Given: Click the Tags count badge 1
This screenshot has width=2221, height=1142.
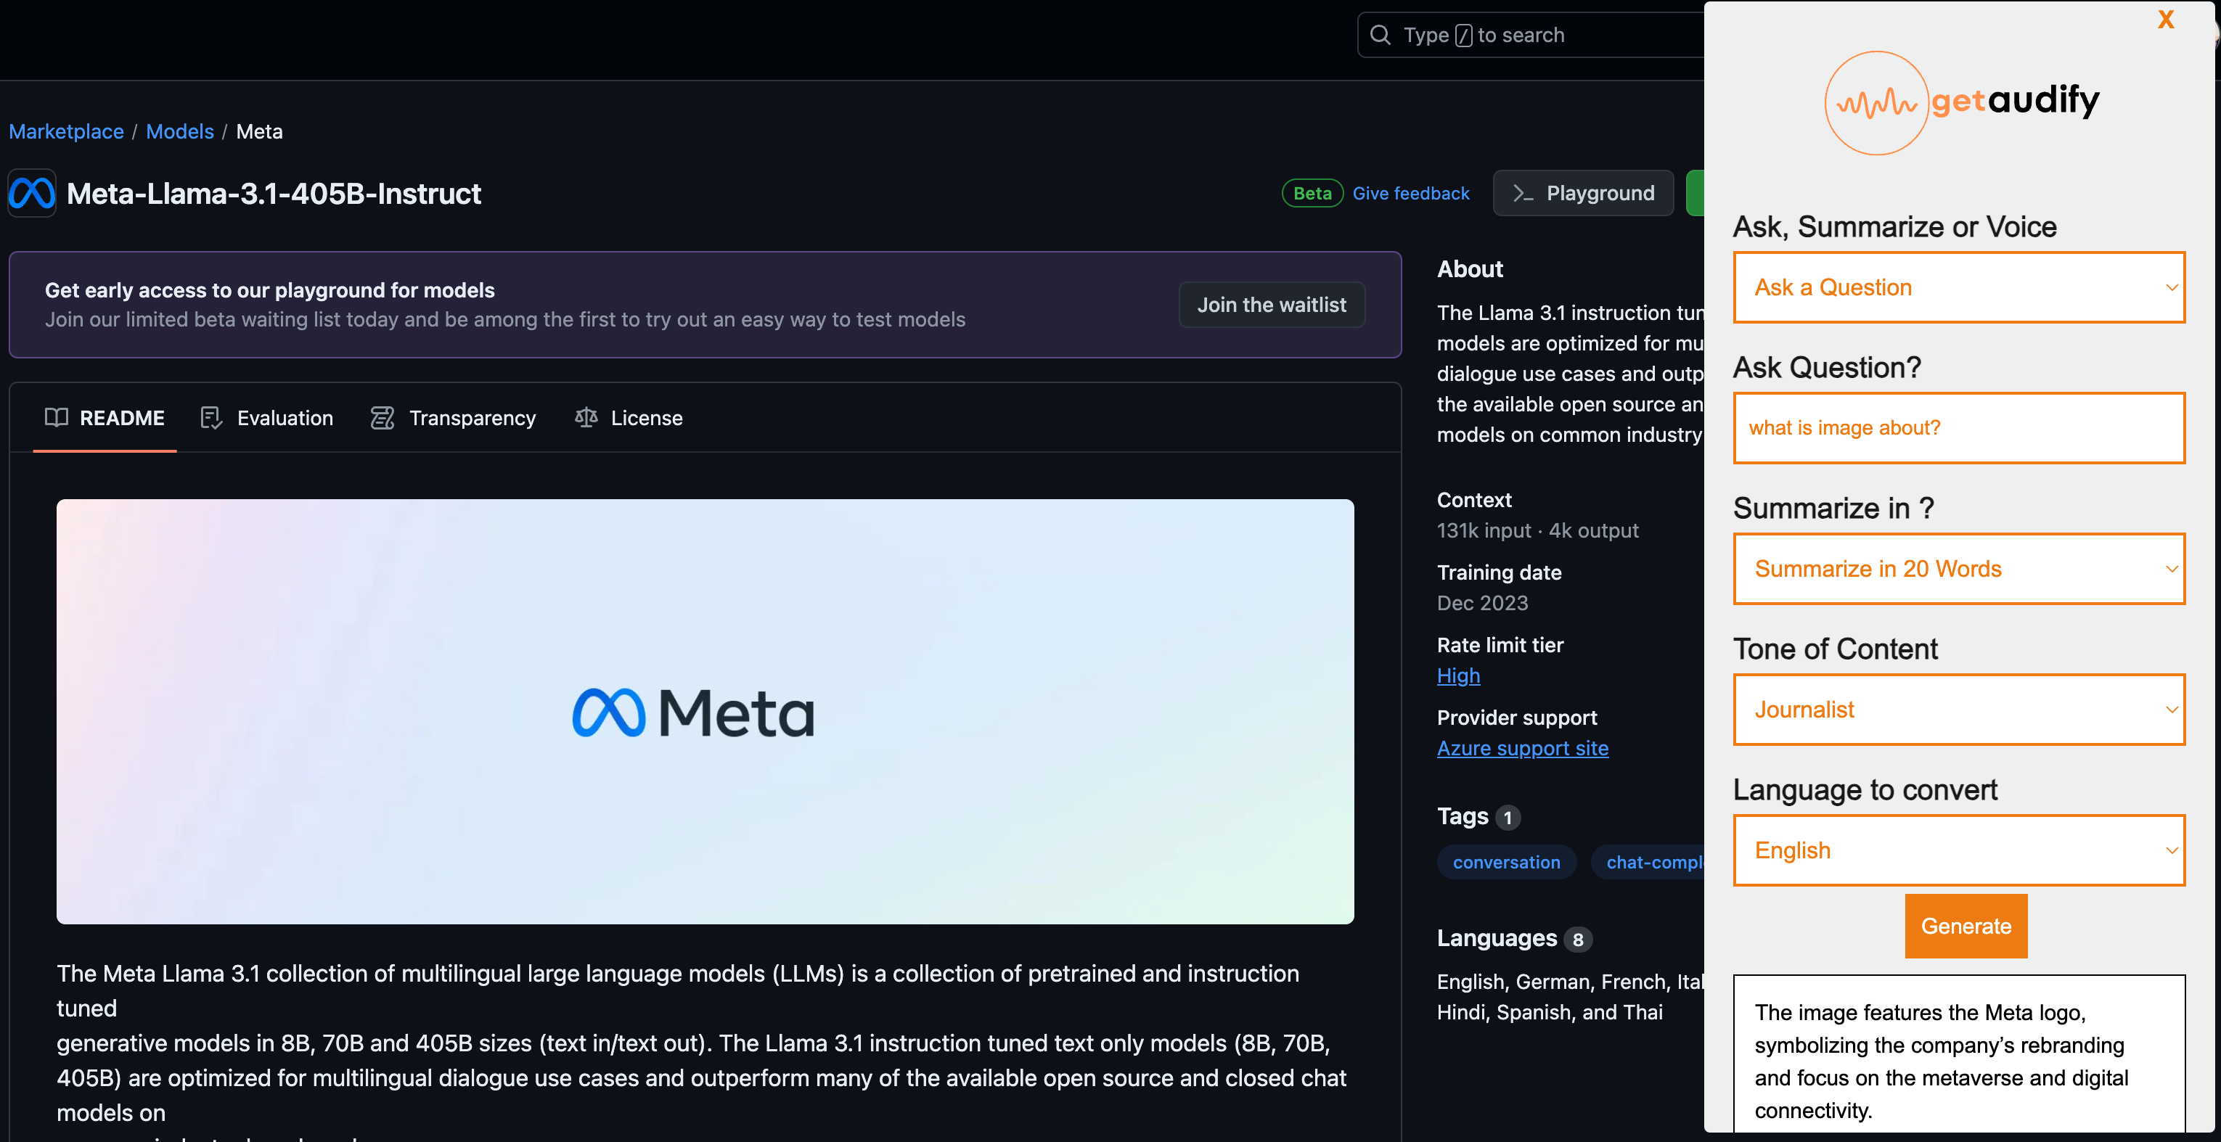Looking at the screenshot, I should (1507, 817).
